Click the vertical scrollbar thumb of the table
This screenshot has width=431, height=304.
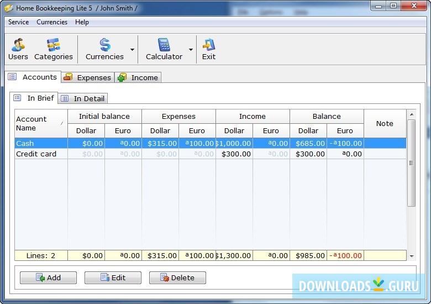[x=412, y=163]
